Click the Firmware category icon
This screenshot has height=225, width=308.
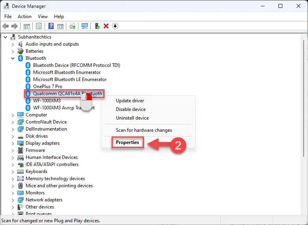click(21, 150)
